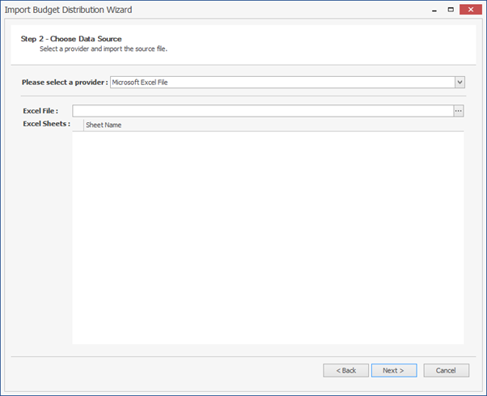Click 'Select a provider and import the source file.' text
This screenshot has width=487, height=396.
tap(104, 49)
